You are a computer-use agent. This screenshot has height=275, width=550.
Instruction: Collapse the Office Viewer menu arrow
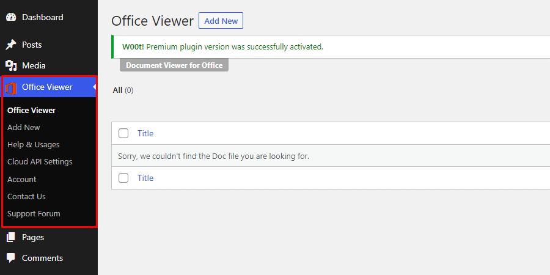(95, 87)
